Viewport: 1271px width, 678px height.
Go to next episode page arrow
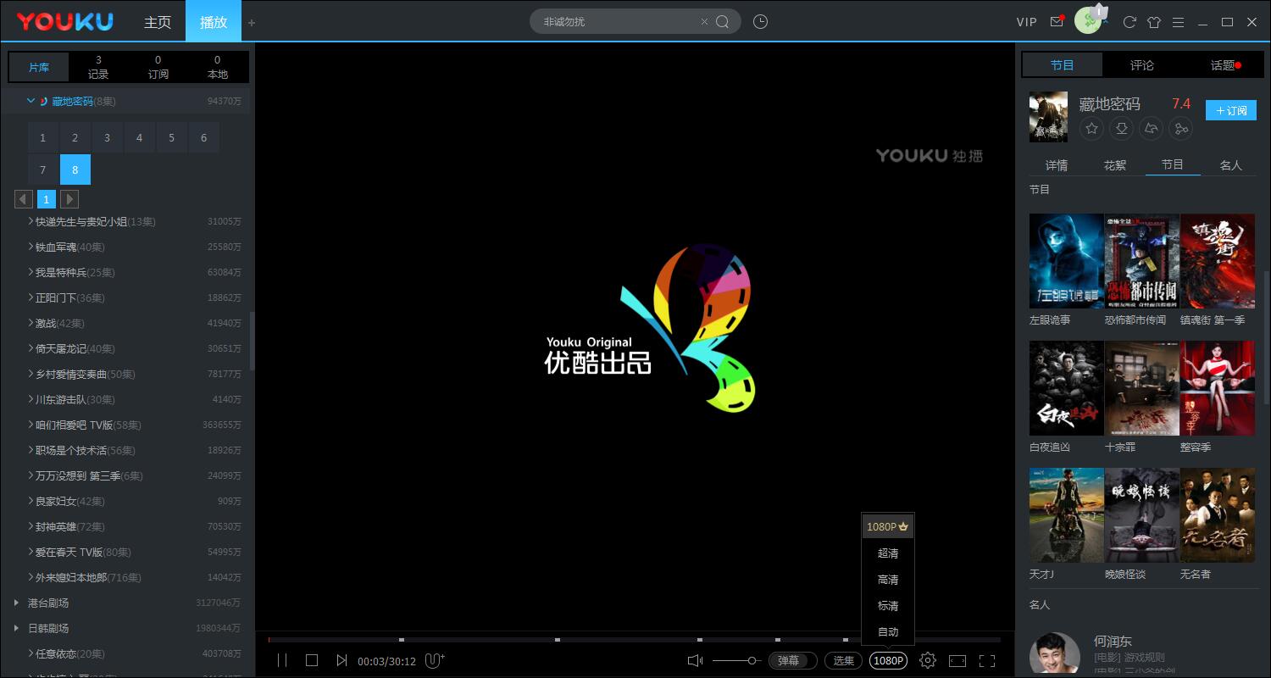tap(69, 199)
